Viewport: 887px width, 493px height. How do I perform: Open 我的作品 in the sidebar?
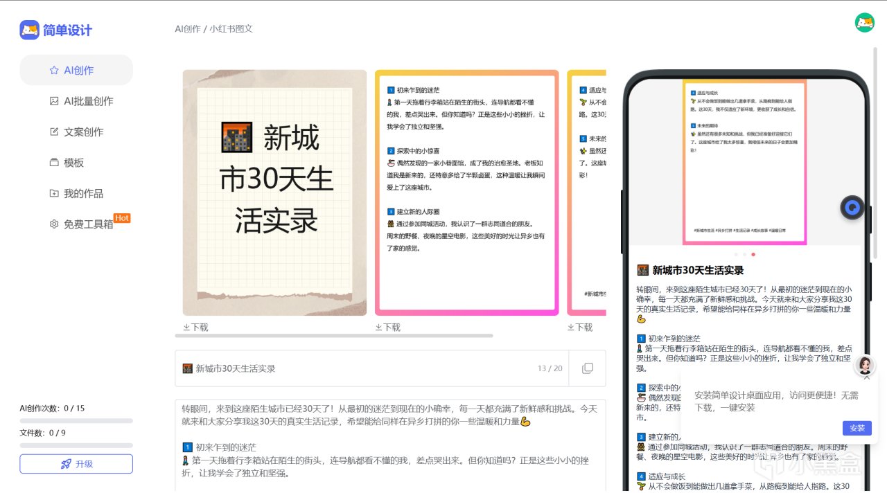76,193
